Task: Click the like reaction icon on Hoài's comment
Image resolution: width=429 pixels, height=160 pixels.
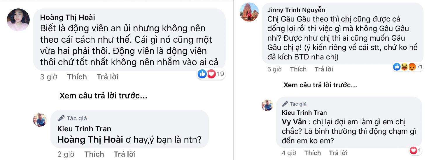Action: pos(202,74)
